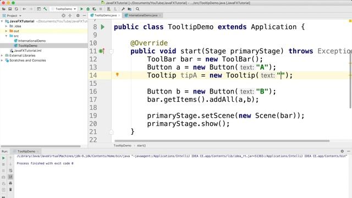Open Project Structure icon in toolbar
Viewport: 352px width, 198px height.
[x=130, y=9]
